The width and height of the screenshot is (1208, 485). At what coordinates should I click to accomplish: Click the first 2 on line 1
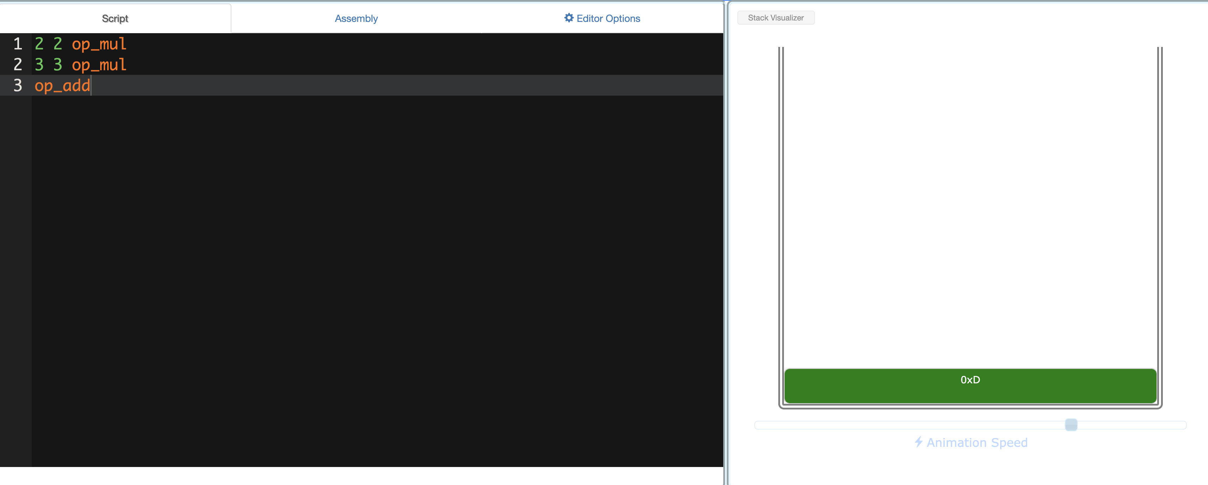coord(40,44)
